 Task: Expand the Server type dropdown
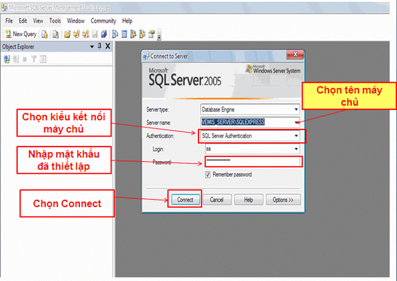click(x=296, y=109)
